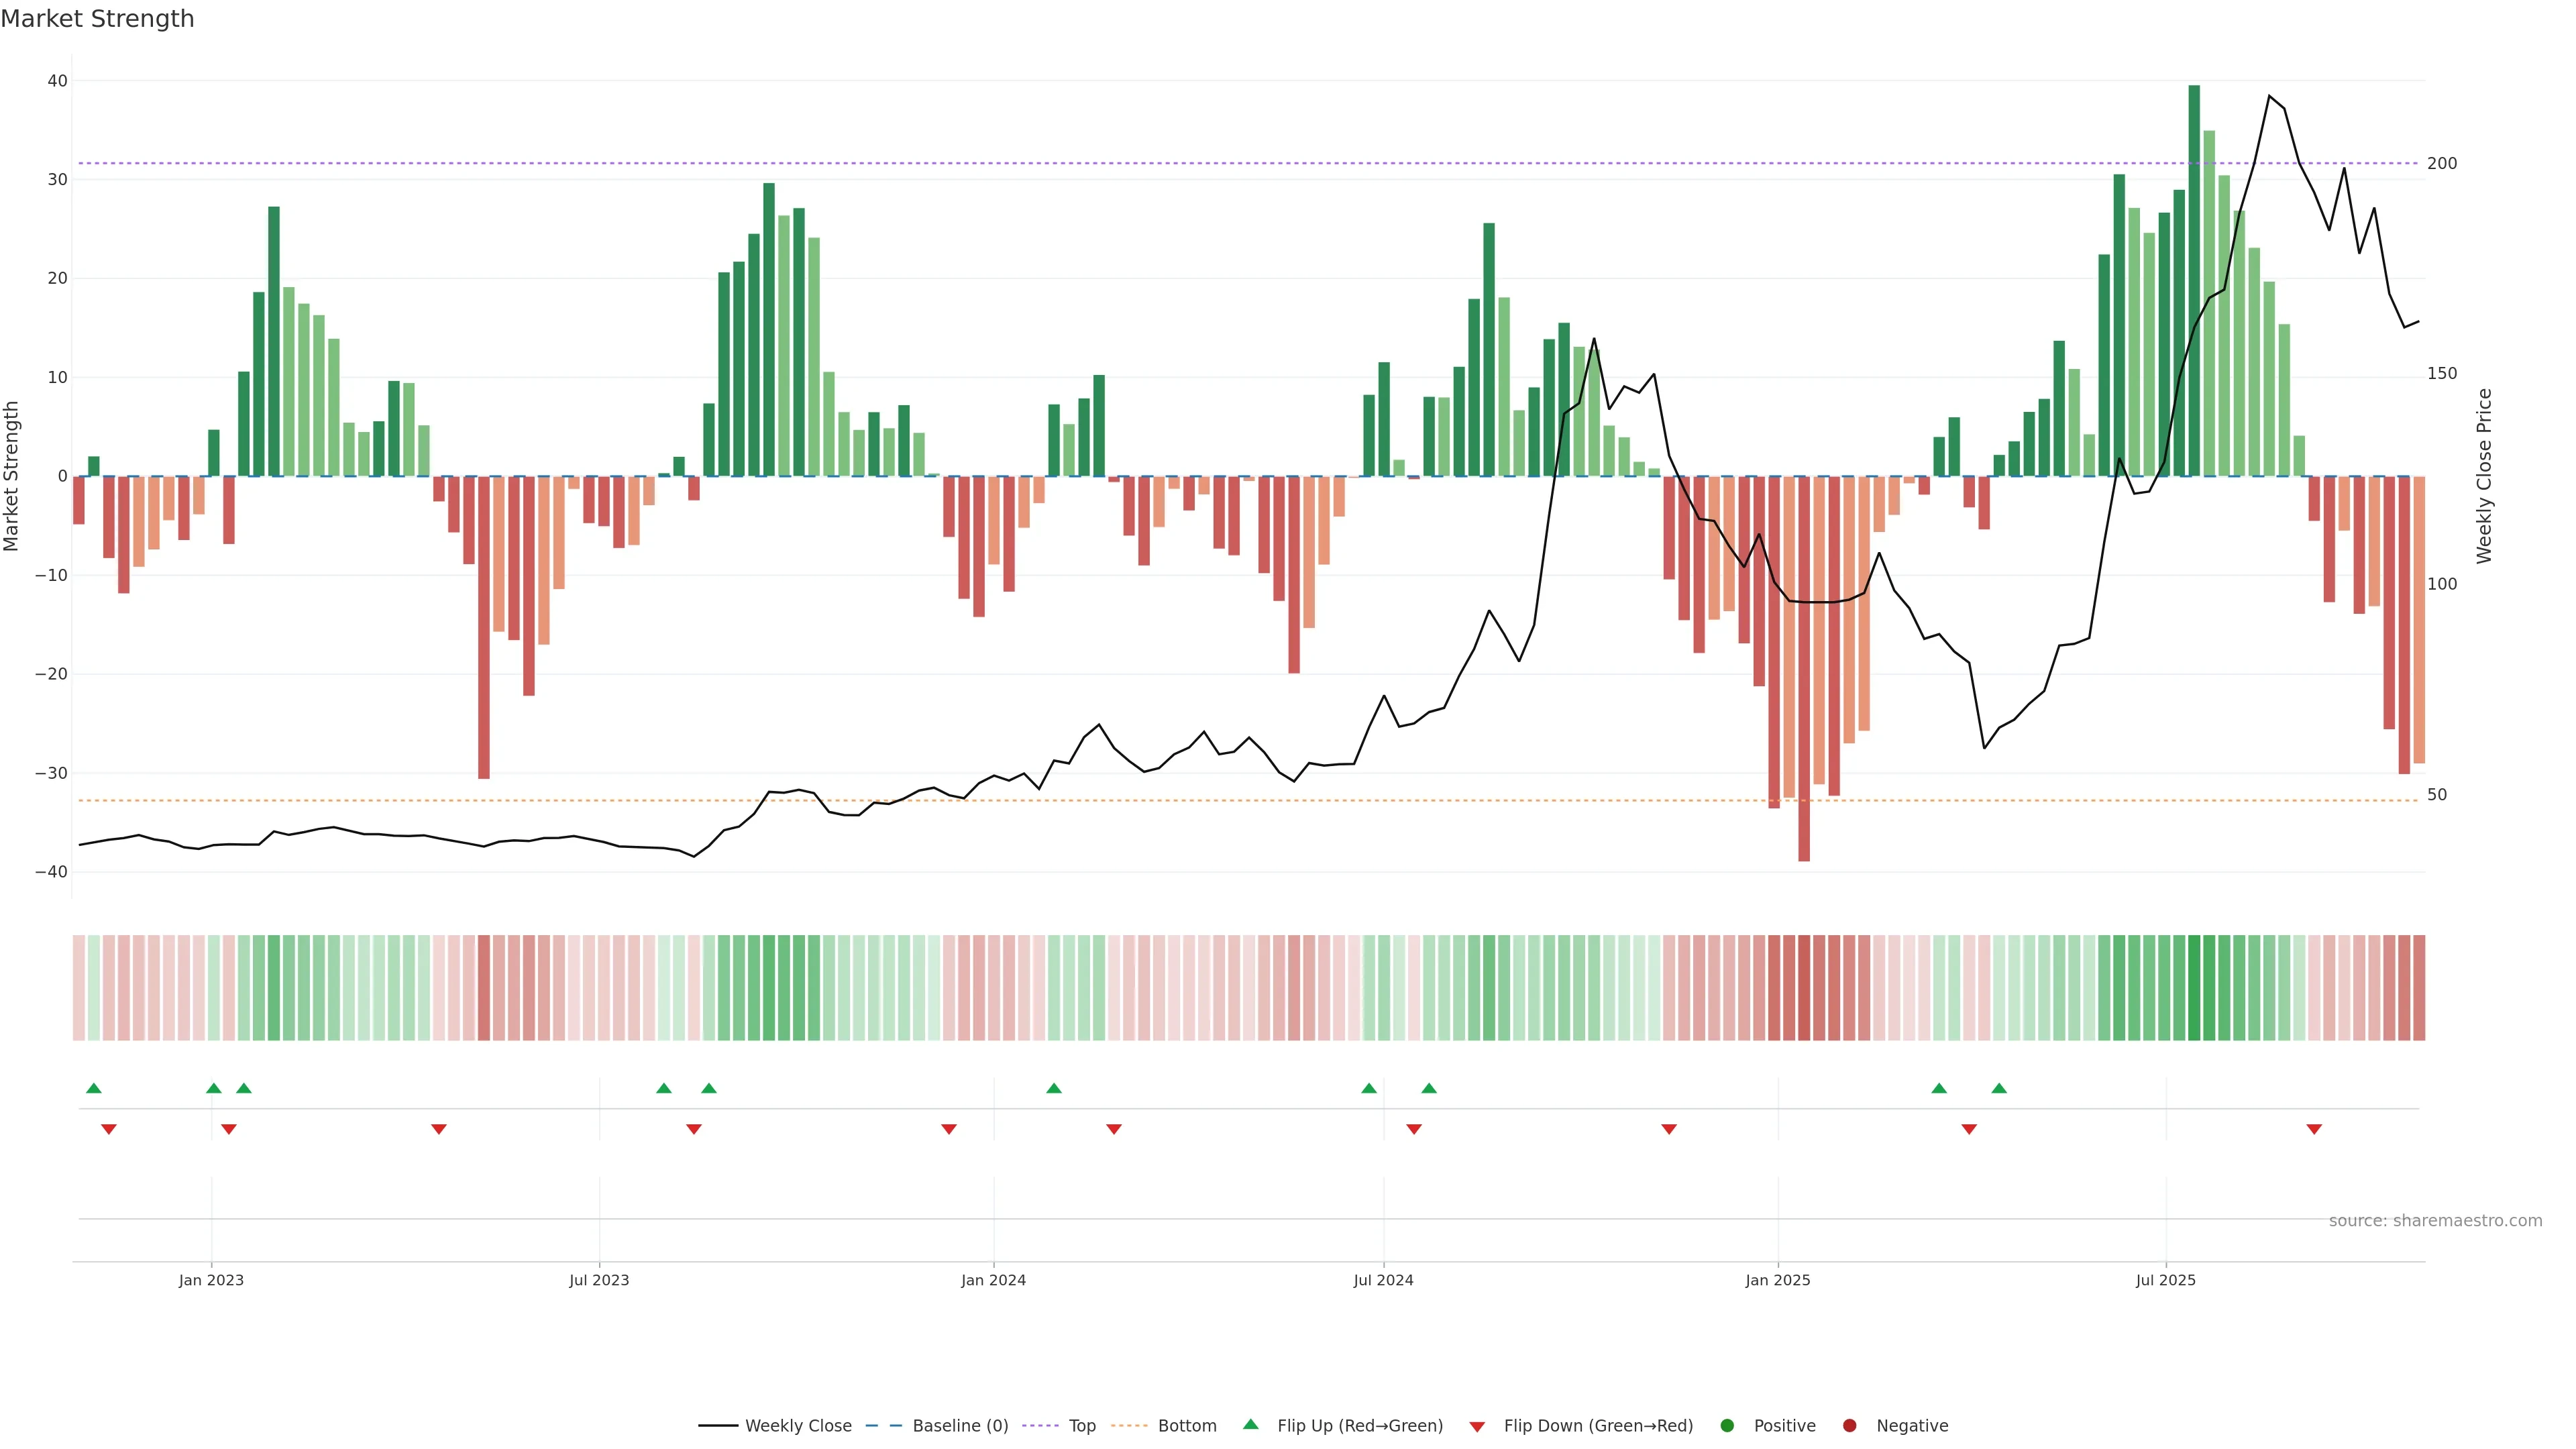Click the Flip Up legend triangle icon
This screenshot has width=2576, height=1449.
(1250, 1424)
